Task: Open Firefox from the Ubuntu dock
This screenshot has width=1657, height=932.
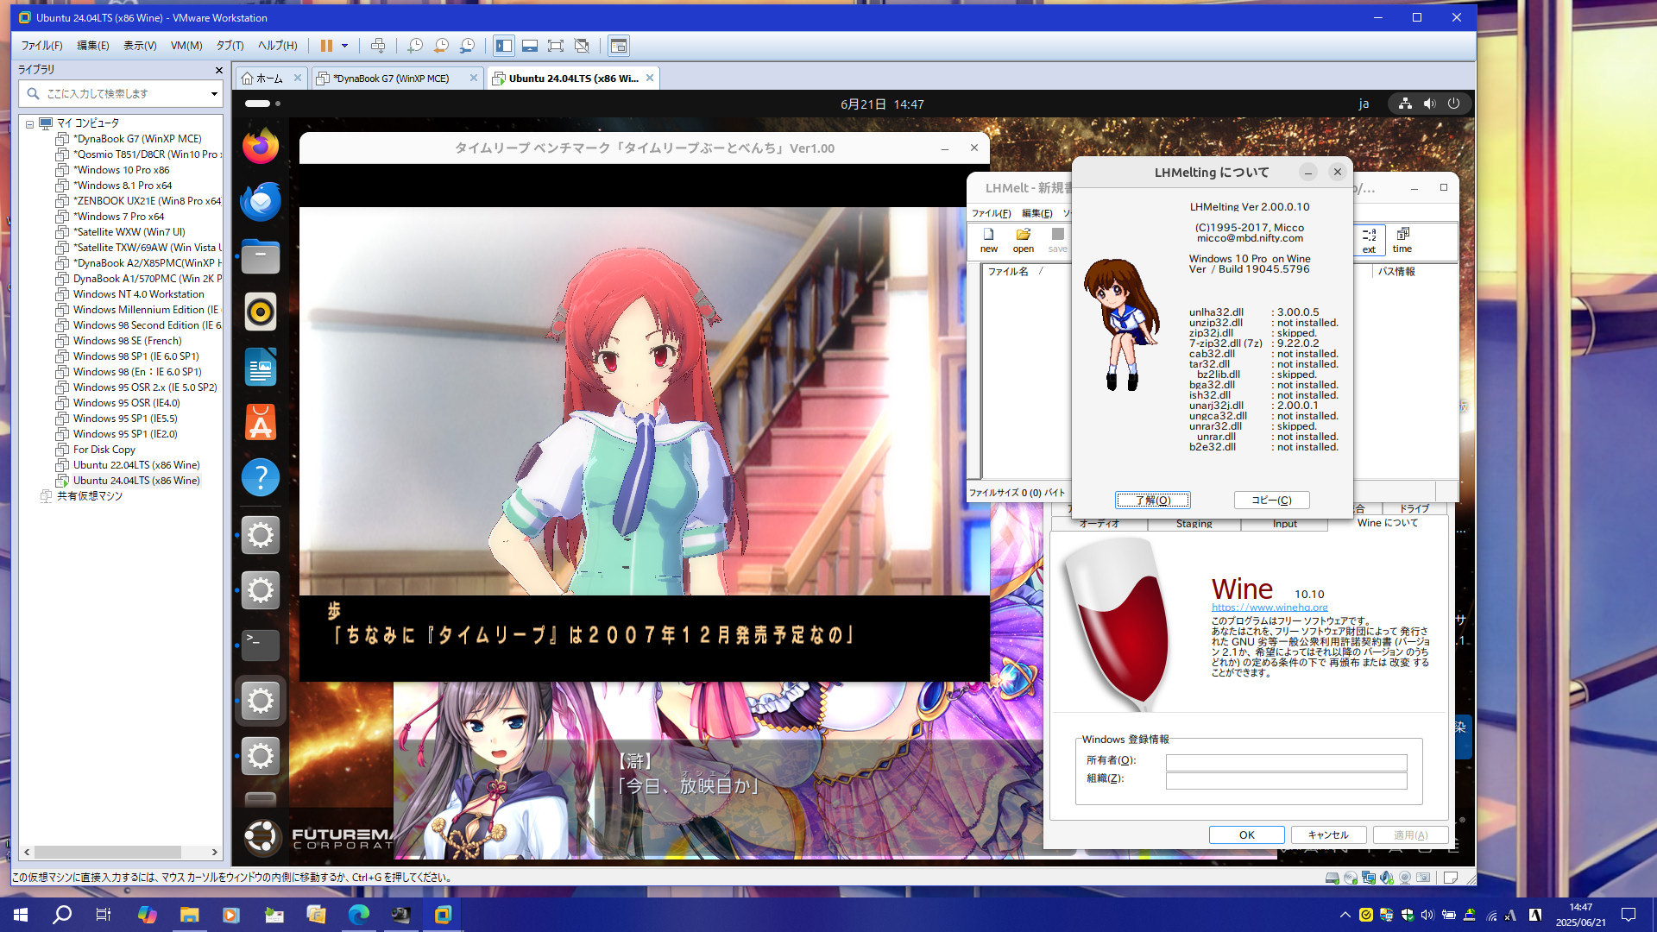Action: pos(261,146)
